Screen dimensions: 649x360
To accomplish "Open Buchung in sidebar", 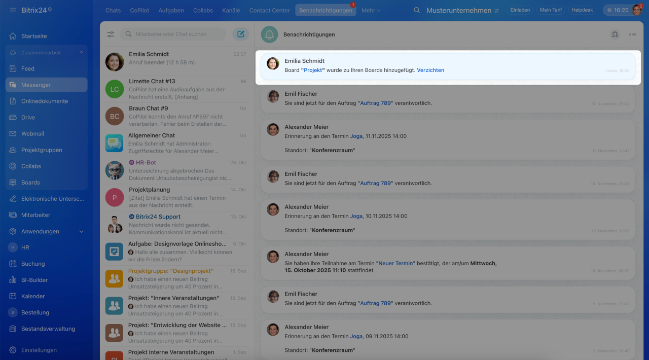I will (46, 264).
